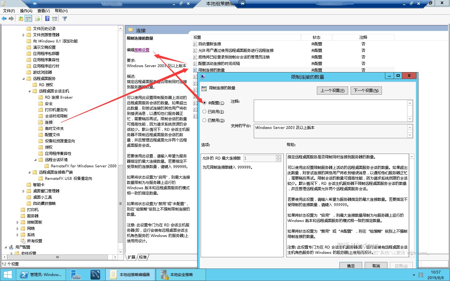Collapse the 远程桌面连接客户端 tree node
Viewport: 450px width, 281px height.
(x=29, y=172)
